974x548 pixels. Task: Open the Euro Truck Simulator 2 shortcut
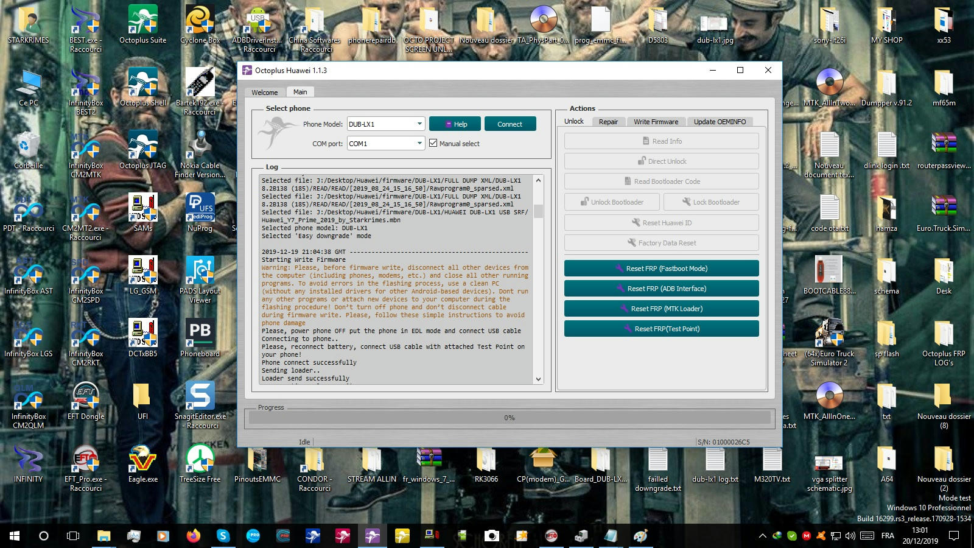point(829,342)
